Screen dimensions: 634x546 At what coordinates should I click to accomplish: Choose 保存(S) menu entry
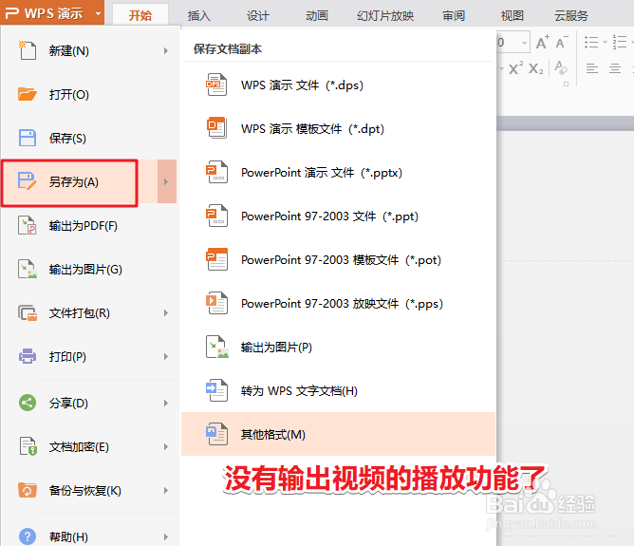(x=89, y=138)
